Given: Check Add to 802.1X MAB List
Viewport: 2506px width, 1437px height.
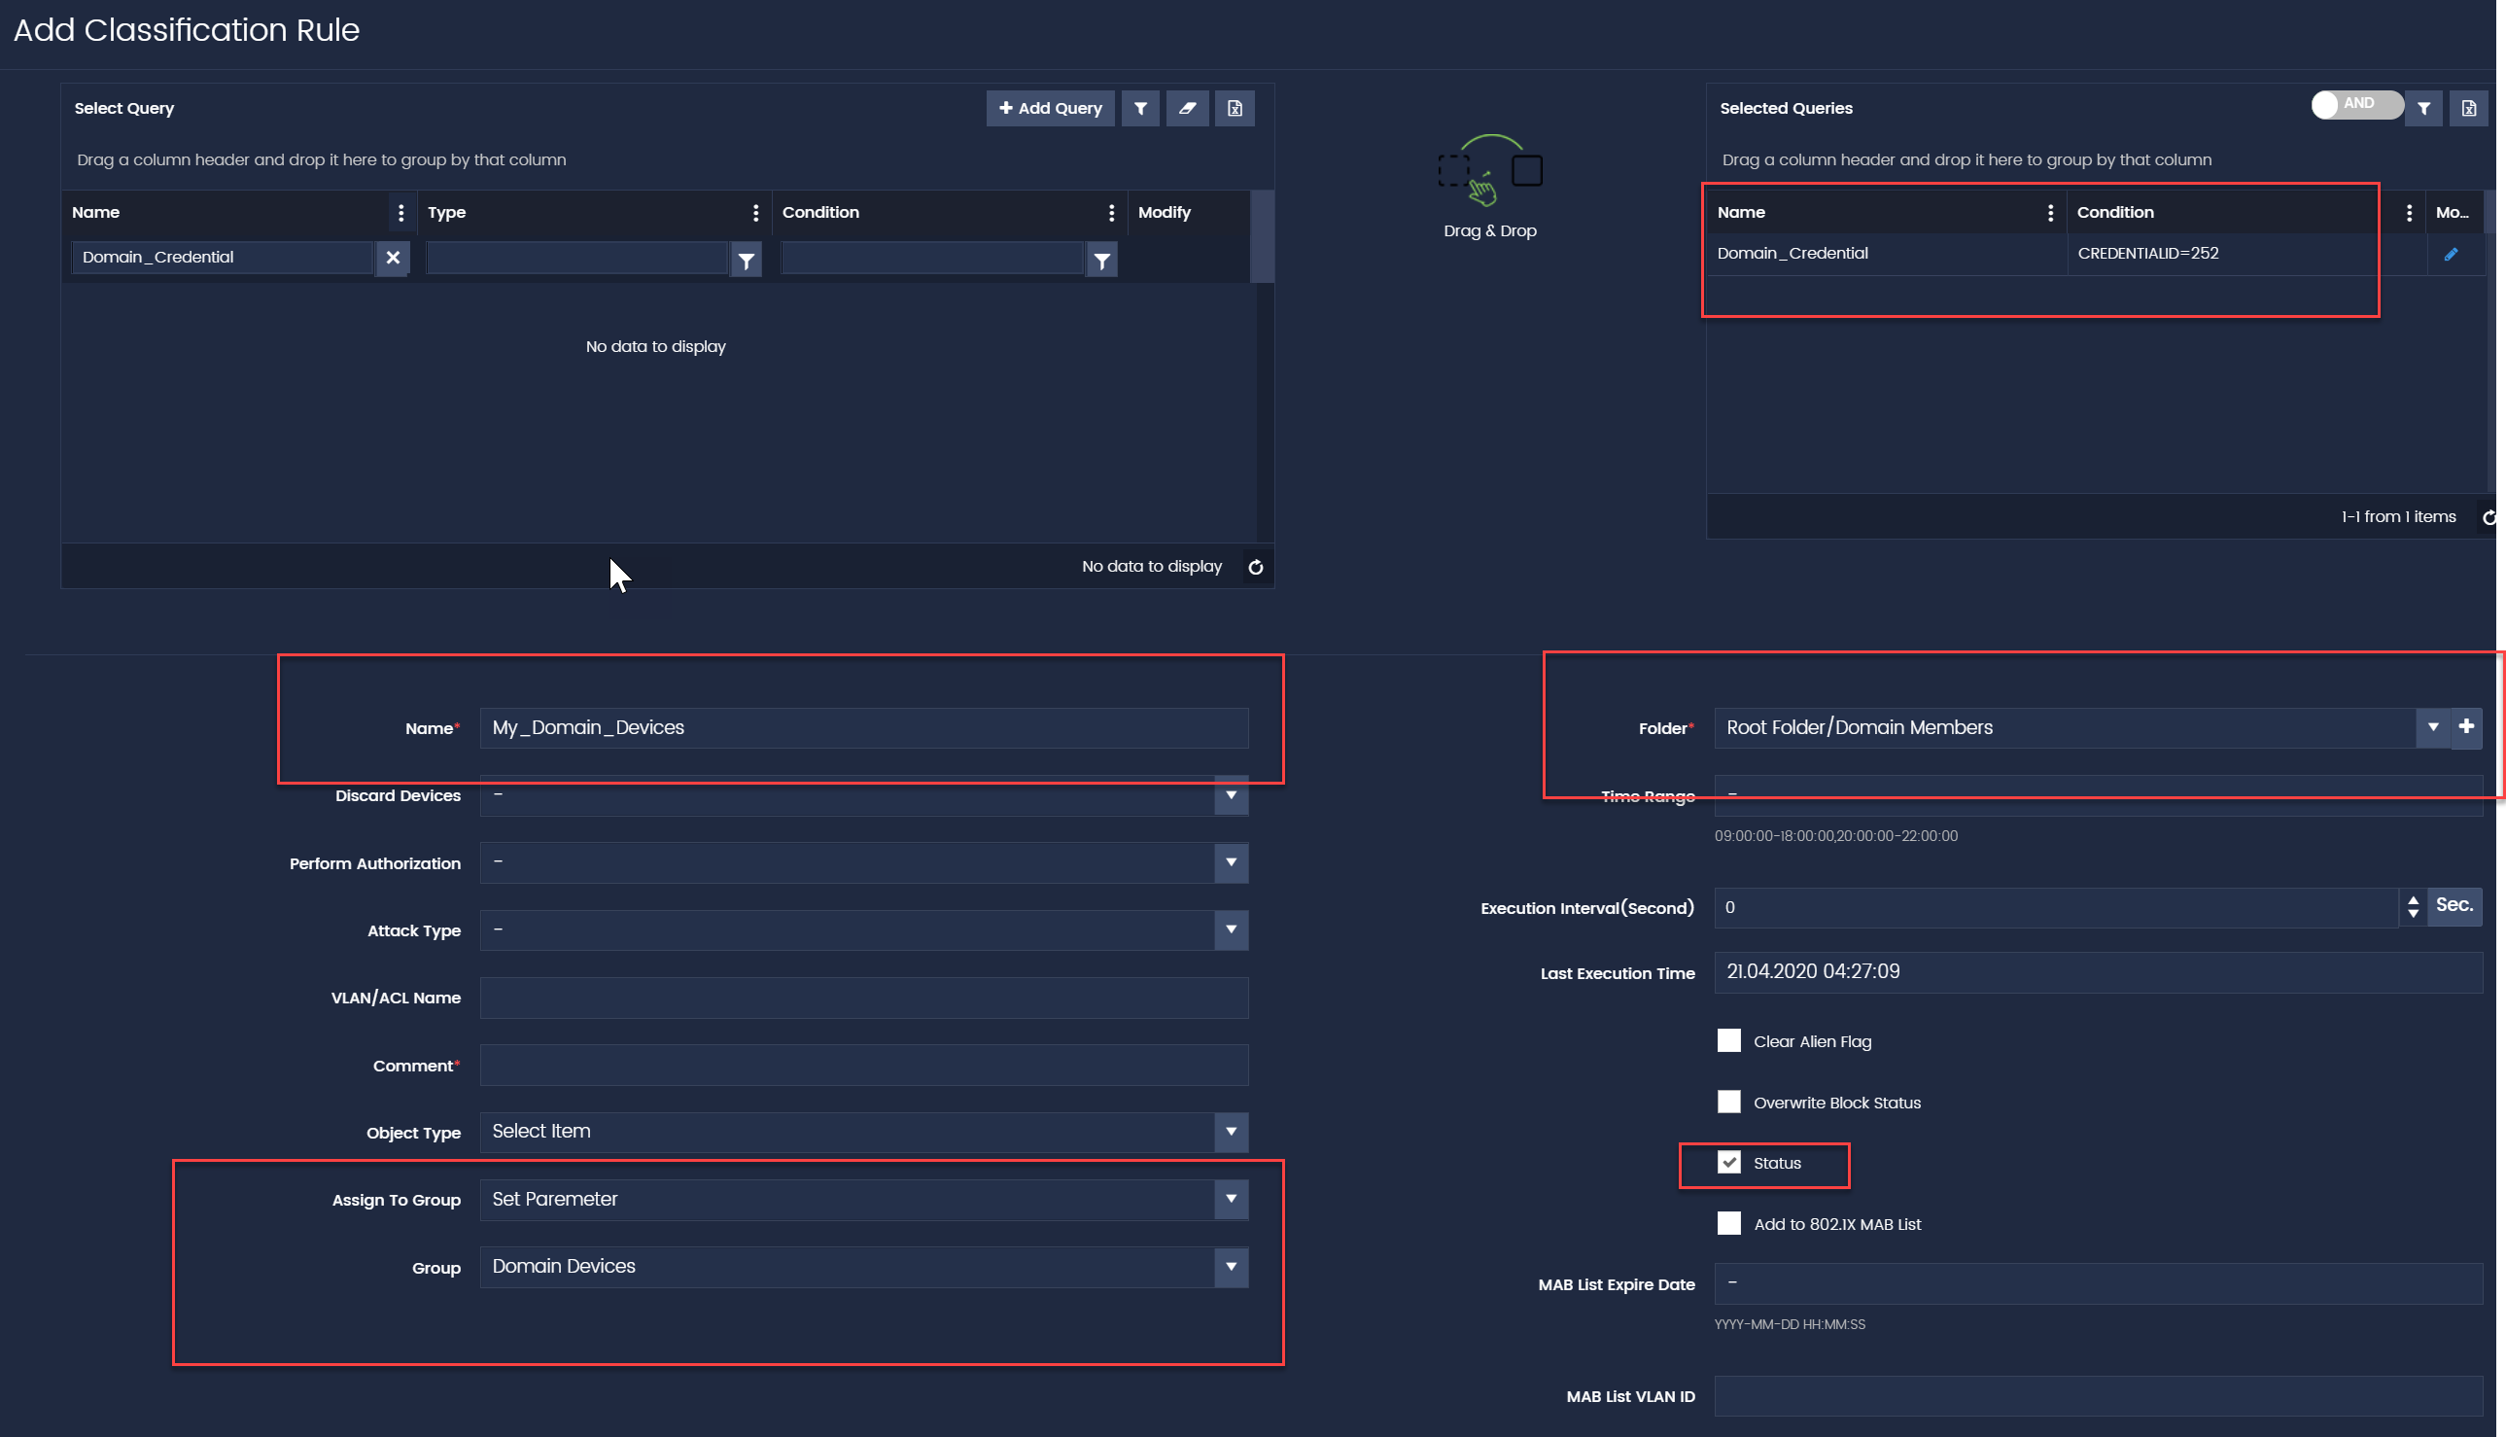Looking at the screenshot, I should pos(1728,1224).
